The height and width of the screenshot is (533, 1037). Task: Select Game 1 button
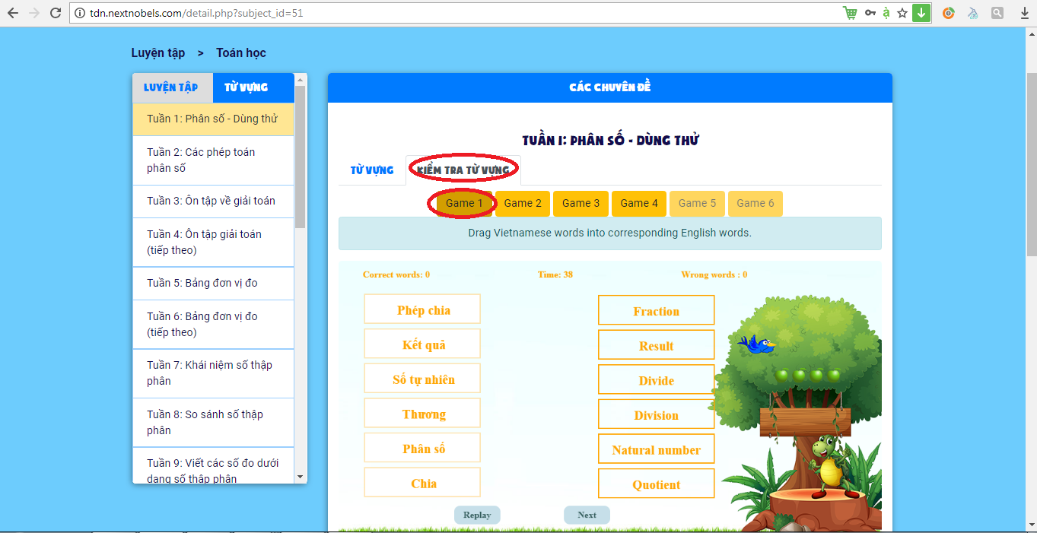tap(464, 203)
